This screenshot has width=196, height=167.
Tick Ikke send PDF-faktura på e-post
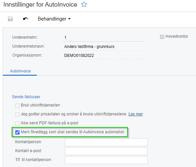[x=17, y=123]
